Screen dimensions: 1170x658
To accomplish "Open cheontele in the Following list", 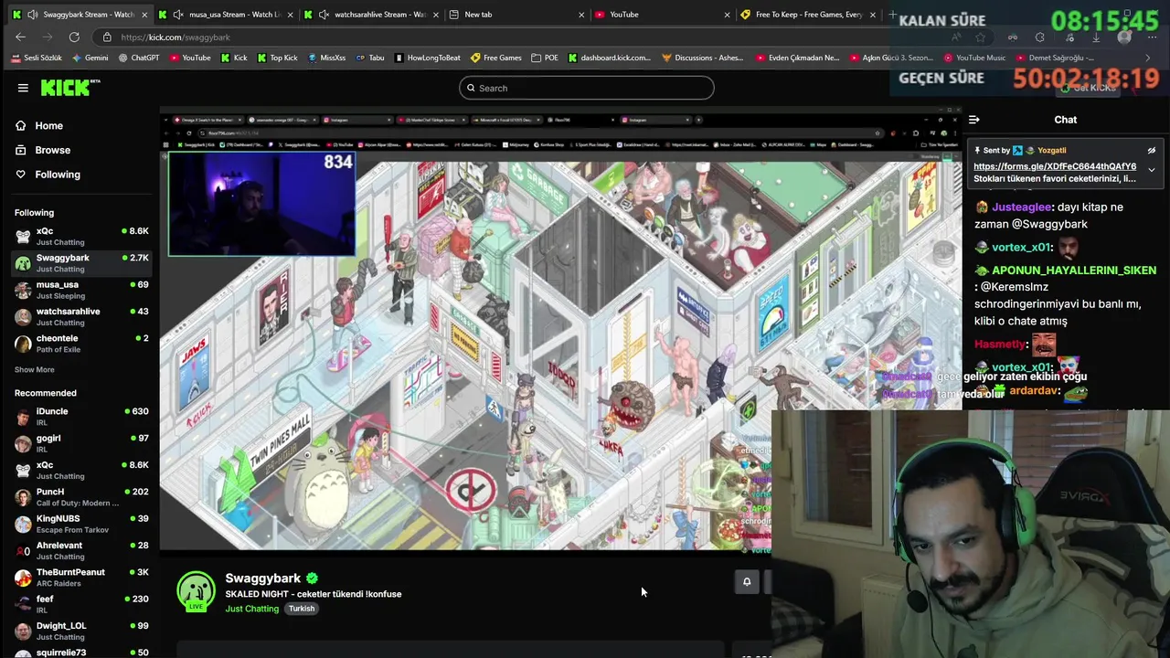I will (80, 344).
